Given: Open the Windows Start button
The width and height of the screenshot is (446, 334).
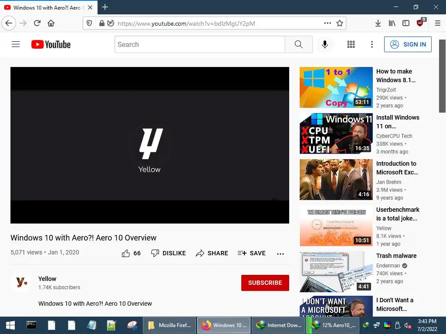Looking at the screenshot, I should coord(10,325).
